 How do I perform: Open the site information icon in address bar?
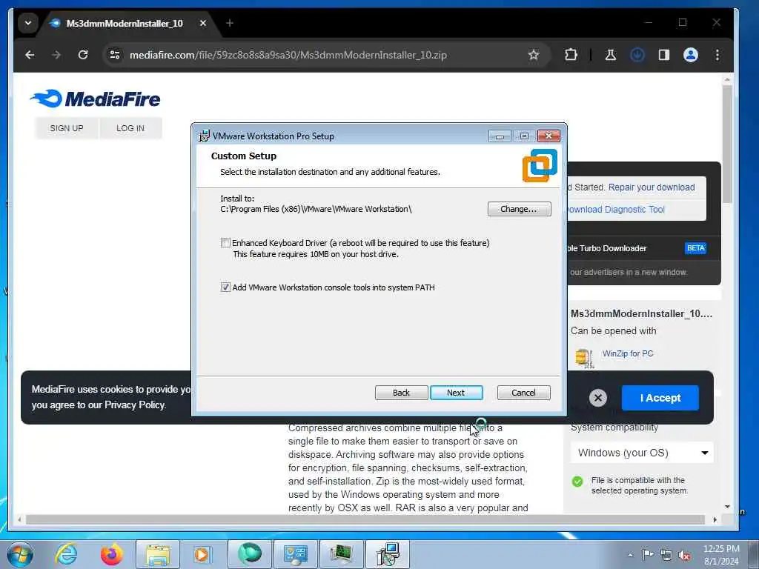point(115,55)
